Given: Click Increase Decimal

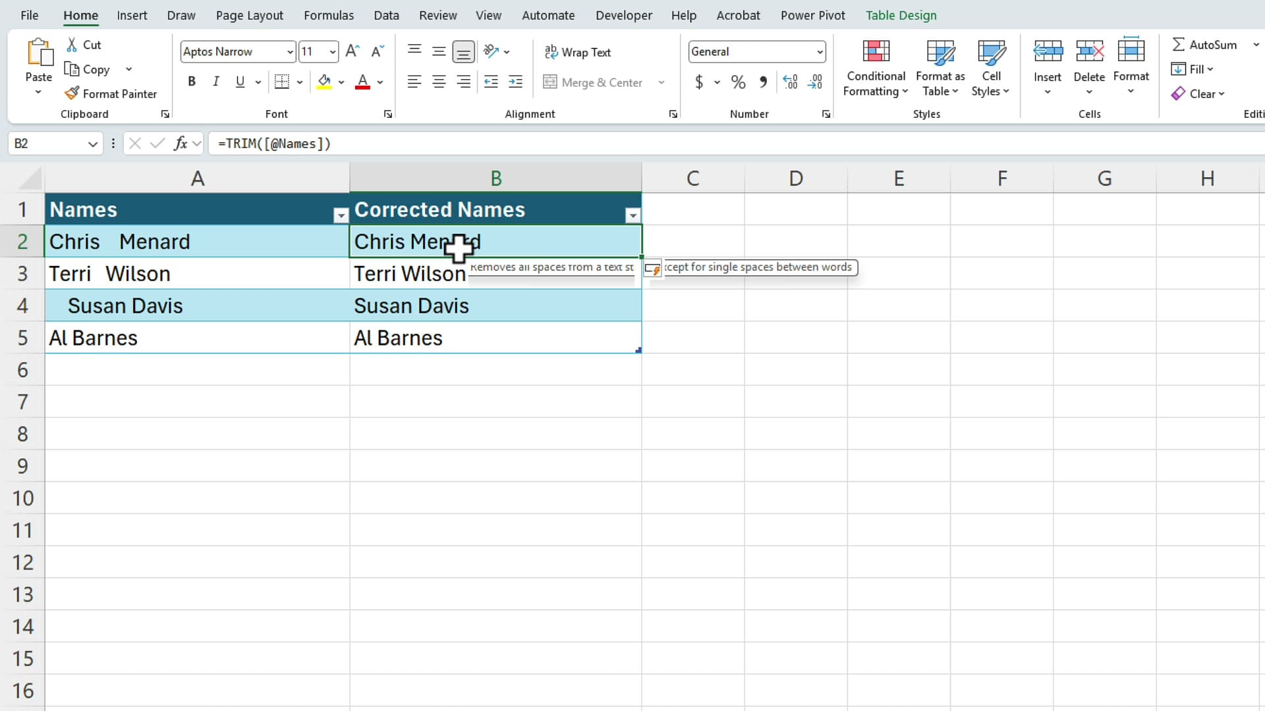Looking at the screenshot, I should [790, 82].
